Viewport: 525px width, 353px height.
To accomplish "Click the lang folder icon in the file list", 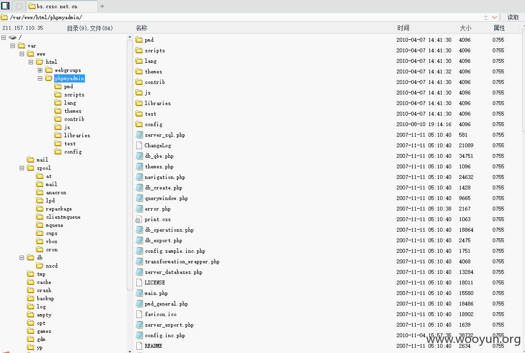I will (x=139, y=61).
